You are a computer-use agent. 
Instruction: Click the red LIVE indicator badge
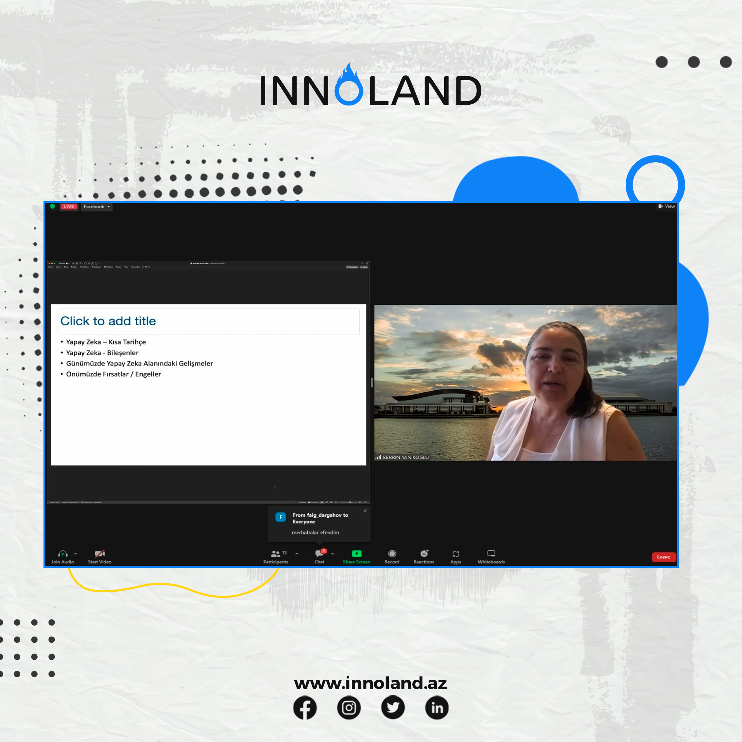tap(69, 207)
